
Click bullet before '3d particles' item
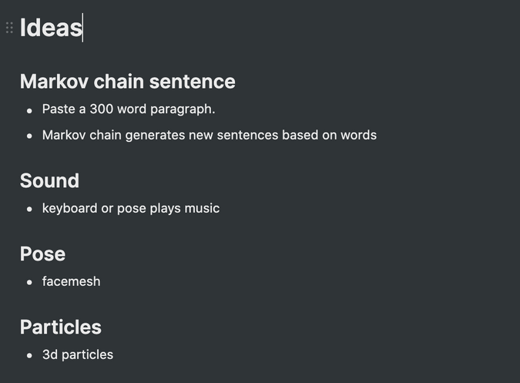29,355
